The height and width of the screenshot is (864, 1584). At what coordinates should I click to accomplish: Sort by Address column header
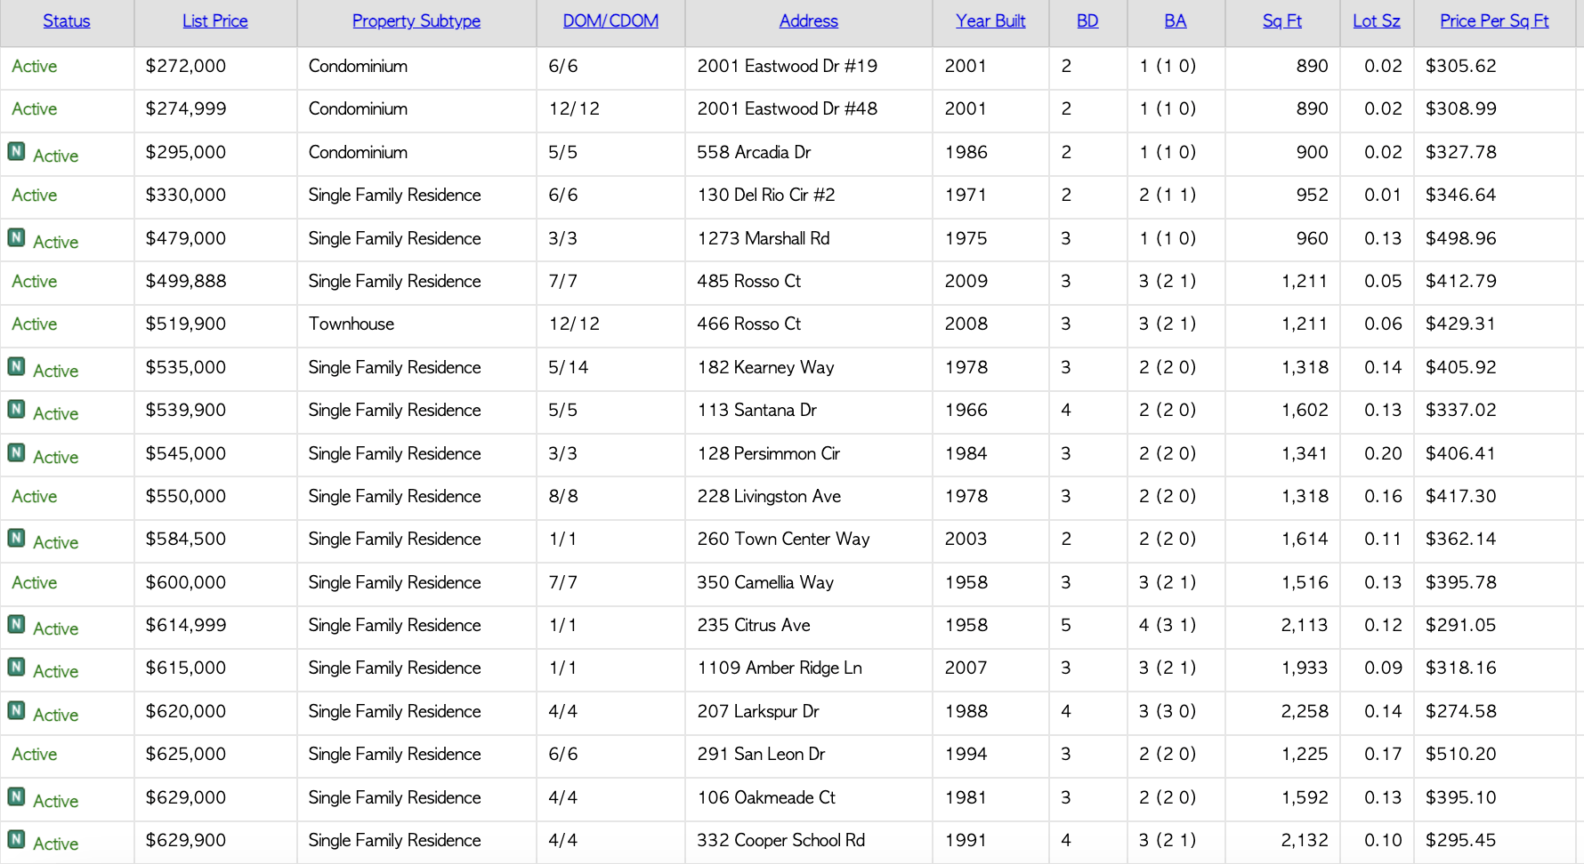[809, 21]
